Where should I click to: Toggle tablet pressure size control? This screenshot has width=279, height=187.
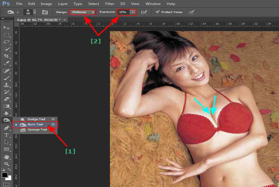(x=192, y=12)
